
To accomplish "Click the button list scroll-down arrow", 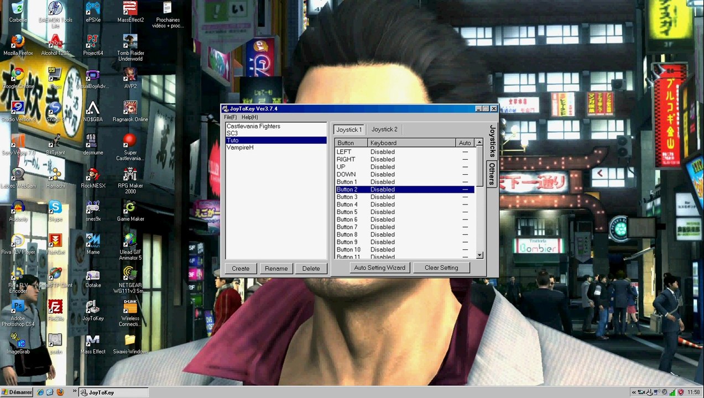I will (x=479, y=255).
